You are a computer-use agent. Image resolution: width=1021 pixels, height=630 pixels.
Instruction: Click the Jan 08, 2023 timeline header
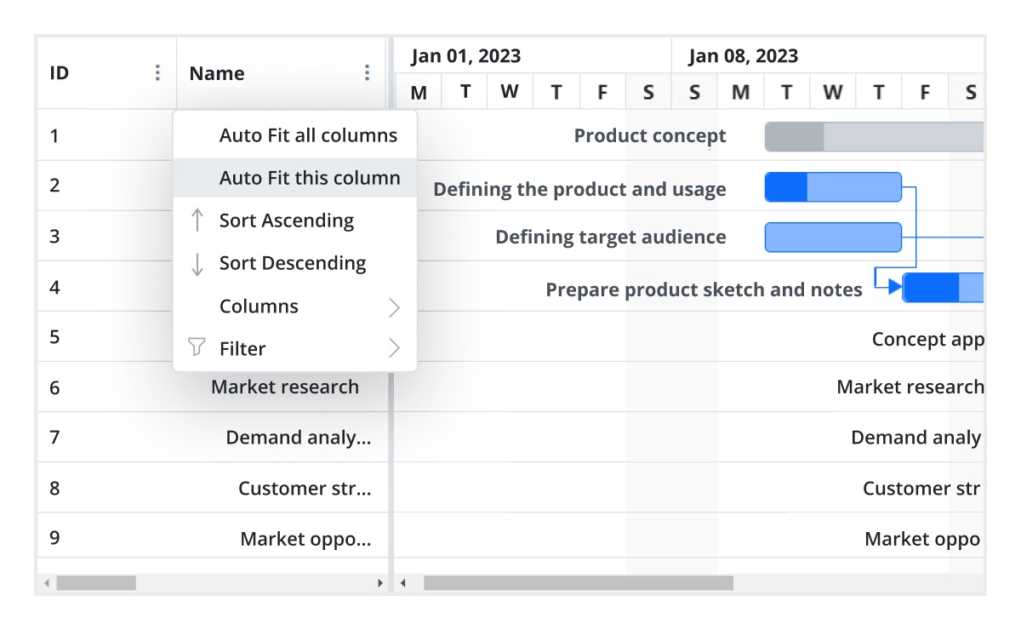pos(744,55)
